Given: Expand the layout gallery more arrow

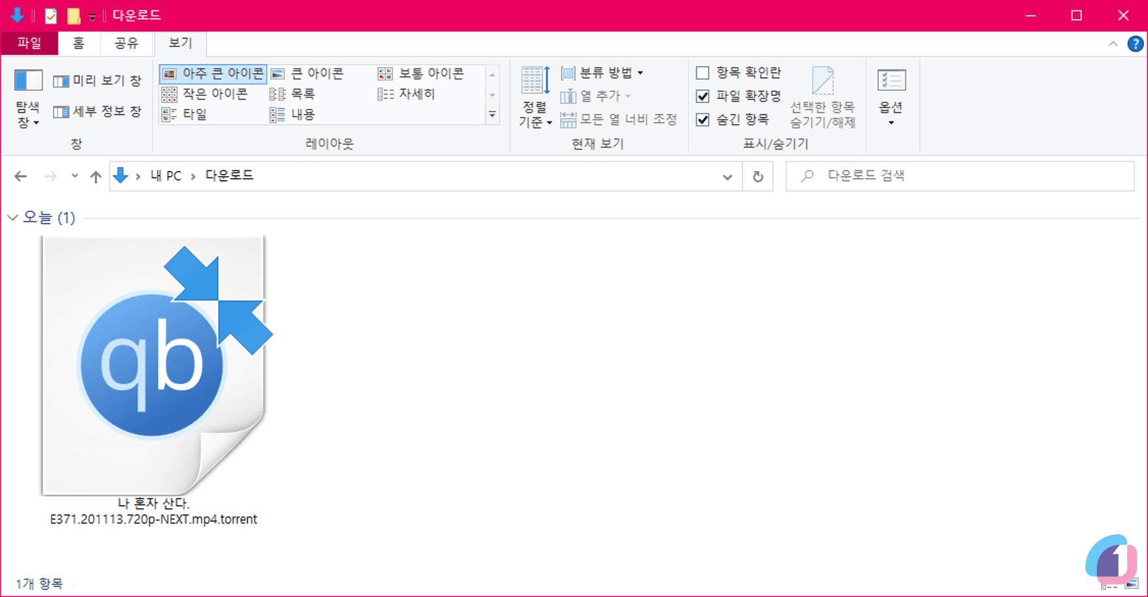Looking at the screenshot, I should [493, 115].
